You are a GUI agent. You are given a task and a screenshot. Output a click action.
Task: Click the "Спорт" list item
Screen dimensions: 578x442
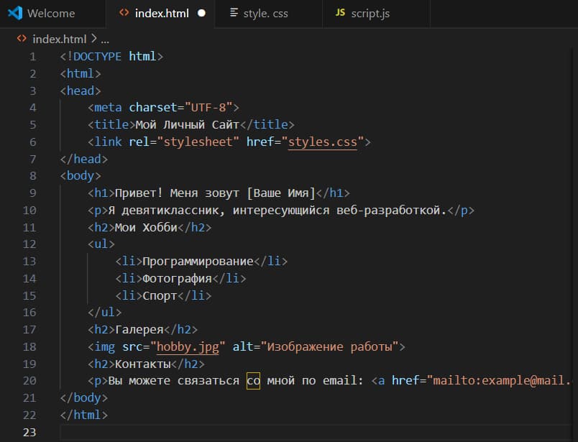pos(160,295)
